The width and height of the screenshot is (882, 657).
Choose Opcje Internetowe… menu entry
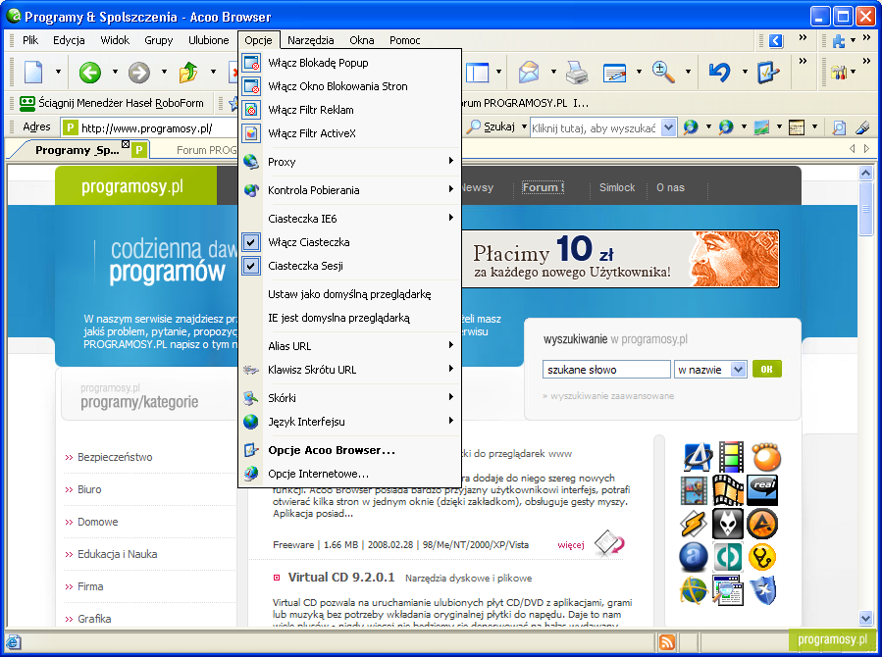[350, 474]
